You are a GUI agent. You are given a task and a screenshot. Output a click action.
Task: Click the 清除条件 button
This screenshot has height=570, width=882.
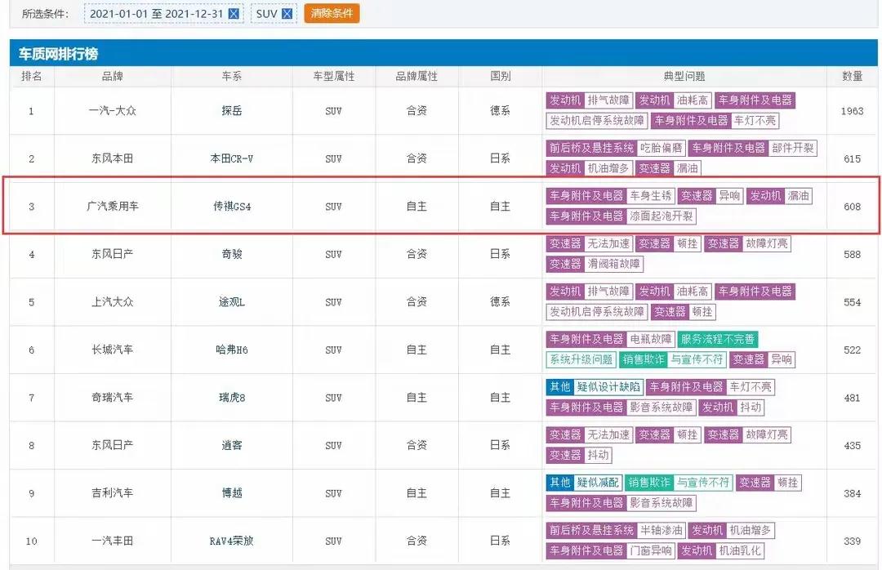[332, 13]
